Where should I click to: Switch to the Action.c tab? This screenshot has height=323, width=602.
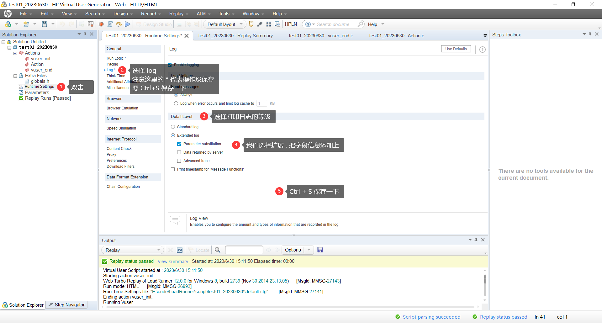click(396, 36)
